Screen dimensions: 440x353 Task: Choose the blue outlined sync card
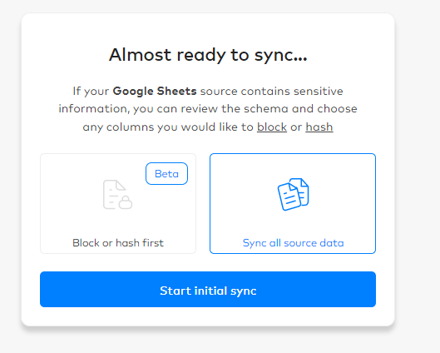pos(293,204)
